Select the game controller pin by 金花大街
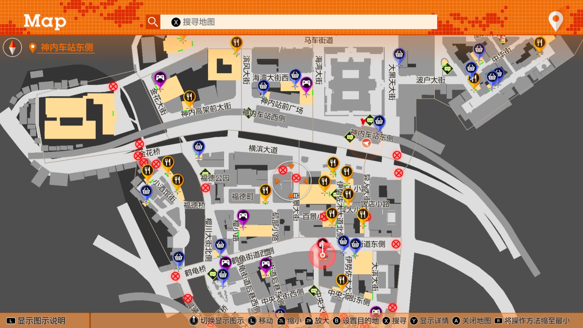 (x=160, y=79)
